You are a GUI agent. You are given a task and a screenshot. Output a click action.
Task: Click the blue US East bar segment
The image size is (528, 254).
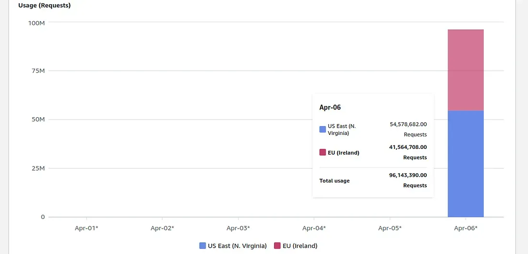(466, 164)
